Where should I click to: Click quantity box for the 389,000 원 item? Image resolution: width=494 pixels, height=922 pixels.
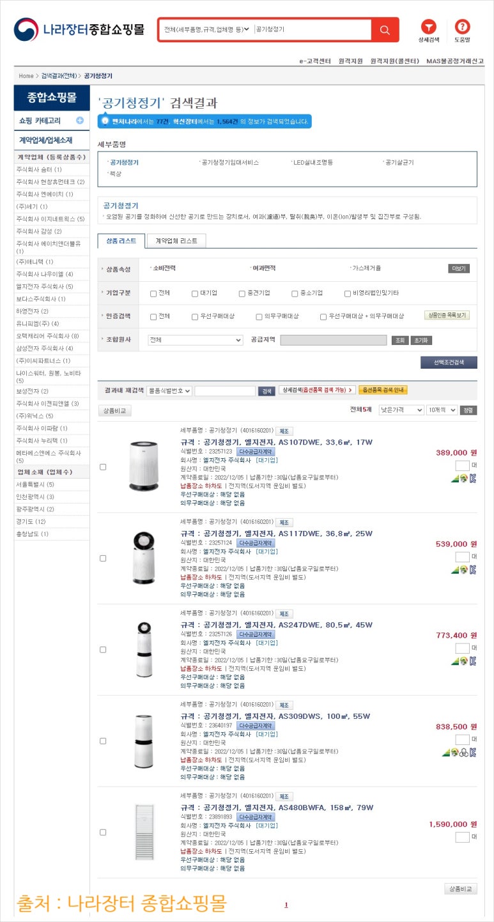click(x=462, y=466)
